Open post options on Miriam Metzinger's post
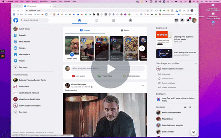Viewport: 221px width, 138px height. coord(143,85)
